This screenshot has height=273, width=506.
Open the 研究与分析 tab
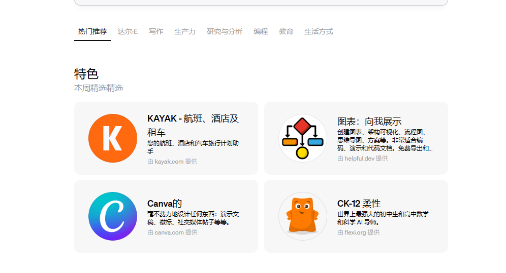225,31
